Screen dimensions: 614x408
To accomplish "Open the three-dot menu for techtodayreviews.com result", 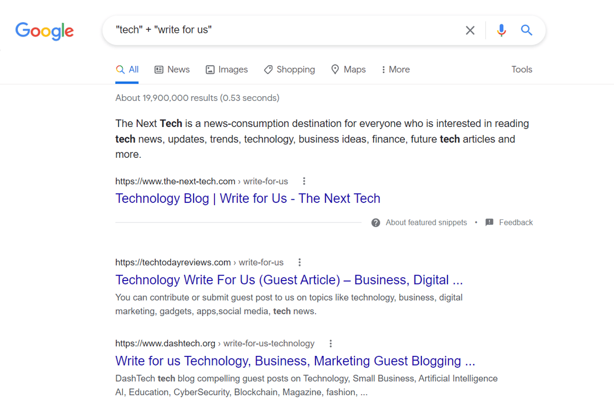I will [300, 262].
